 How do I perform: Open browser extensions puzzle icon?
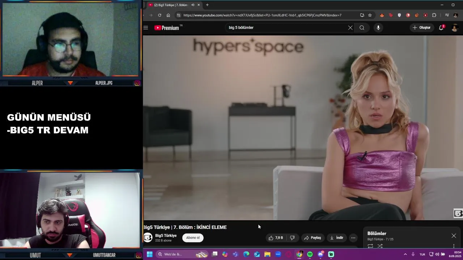click(x=434, y=15)
